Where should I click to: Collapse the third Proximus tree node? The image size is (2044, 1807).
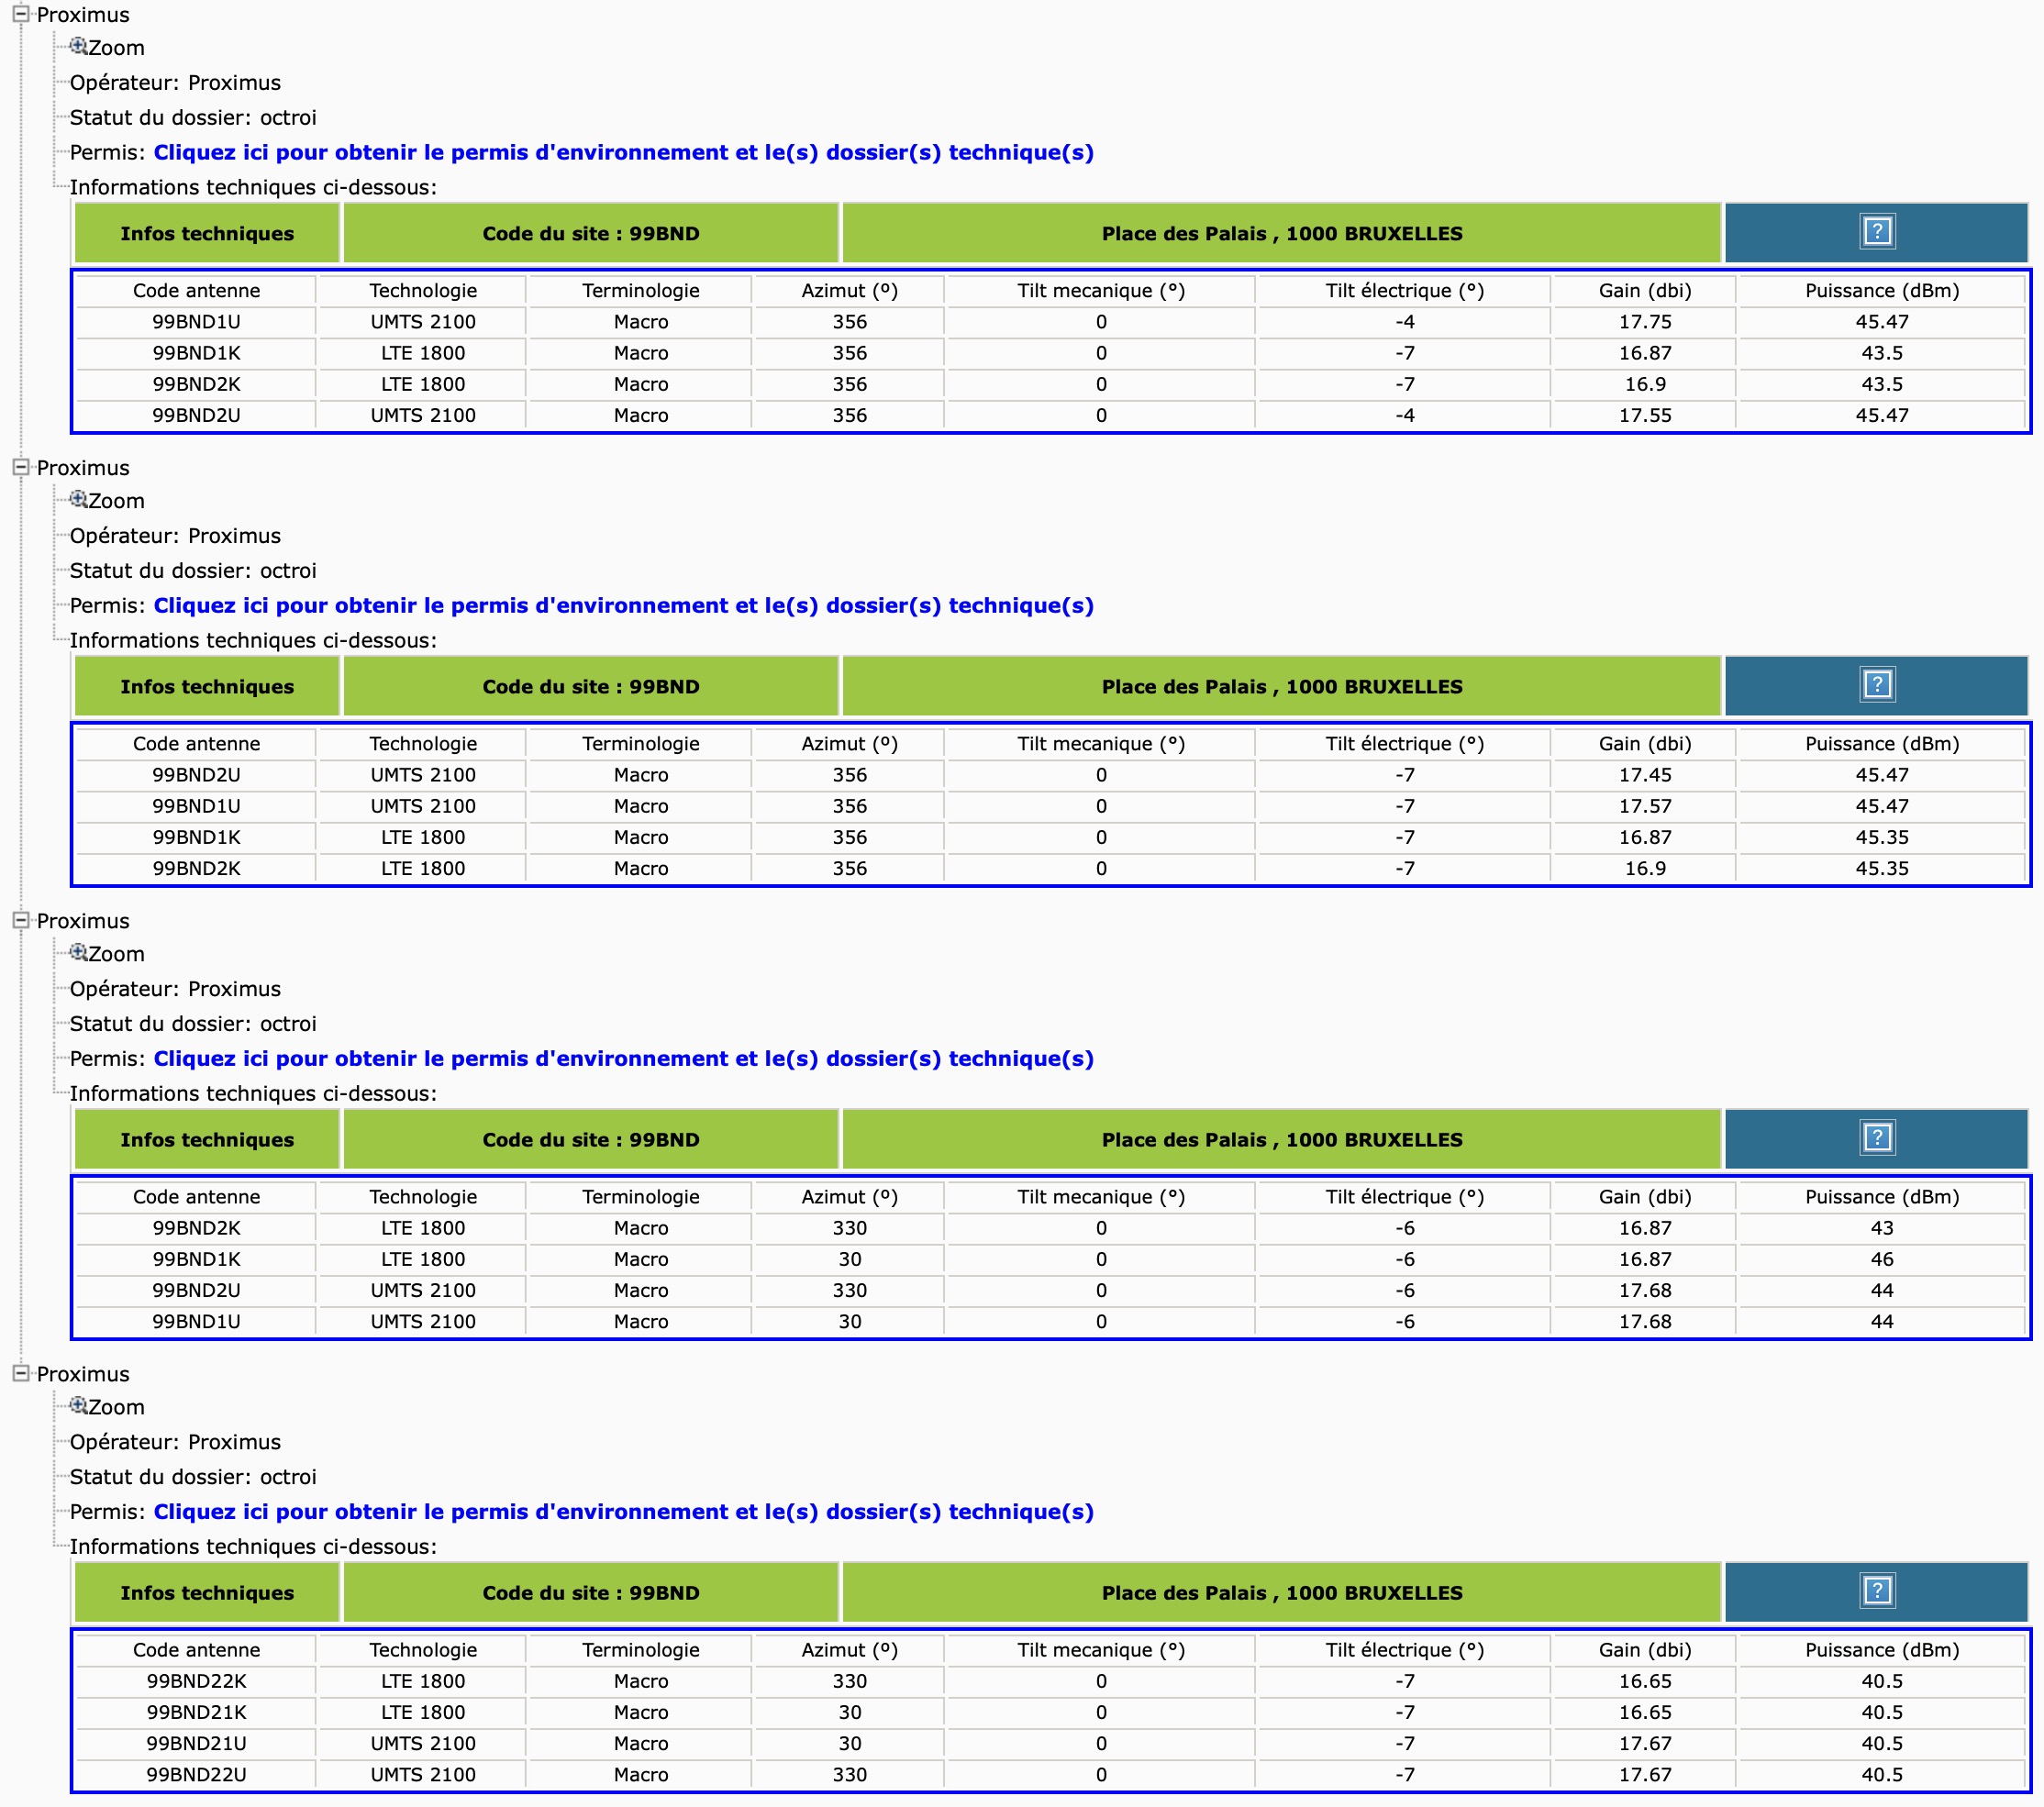pyautogui.click(x=20, y=920)
